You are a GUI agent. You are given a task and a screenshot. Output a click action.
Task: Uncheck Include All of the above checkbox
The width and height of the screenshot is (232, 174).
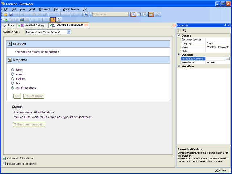[4, 158]
